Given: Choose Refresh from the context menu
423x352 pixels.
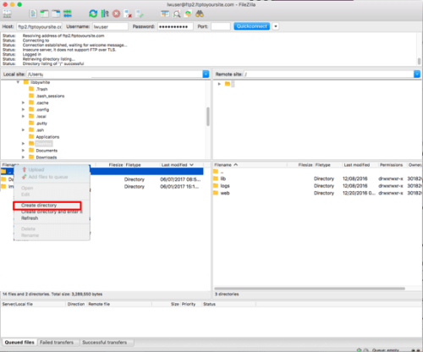Looking at the screenshot, I should (x=30, y=218).
